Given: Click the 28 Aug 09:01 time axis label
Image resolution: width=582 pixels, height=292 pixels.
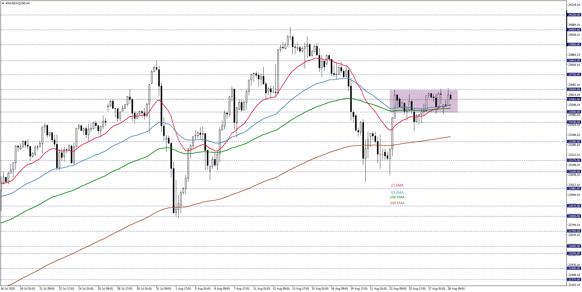Looking at the screenshot, I should tap(456, 289).
